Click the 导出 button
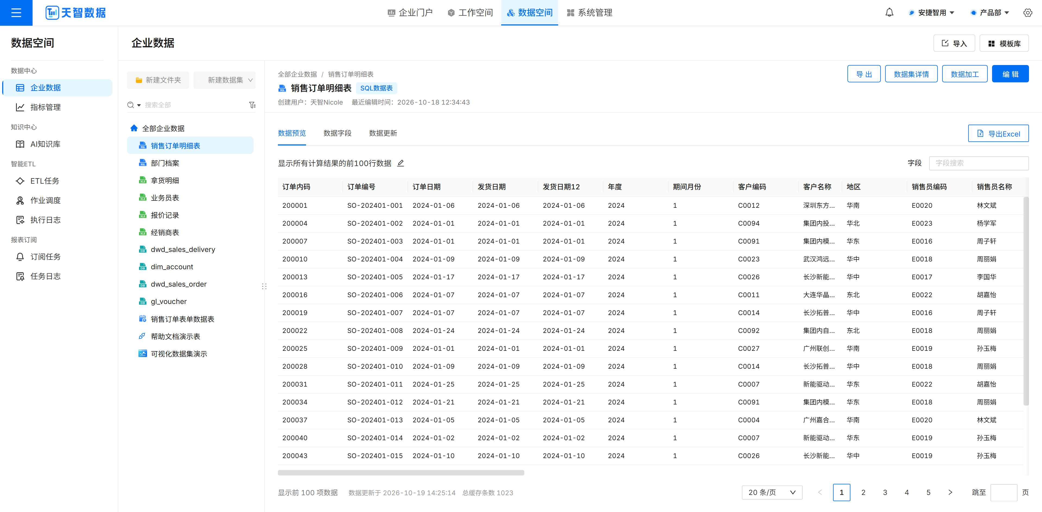 click(864, 74)
